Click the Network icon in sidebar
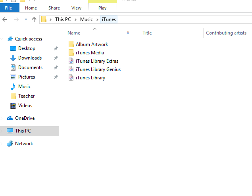The height and width of the screenshot is (196, 252). pos(10,144)
